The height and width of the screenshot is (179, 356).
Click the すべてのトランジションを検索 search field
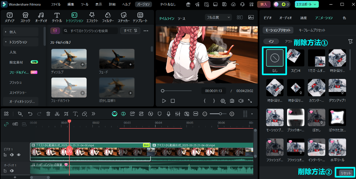90,31
